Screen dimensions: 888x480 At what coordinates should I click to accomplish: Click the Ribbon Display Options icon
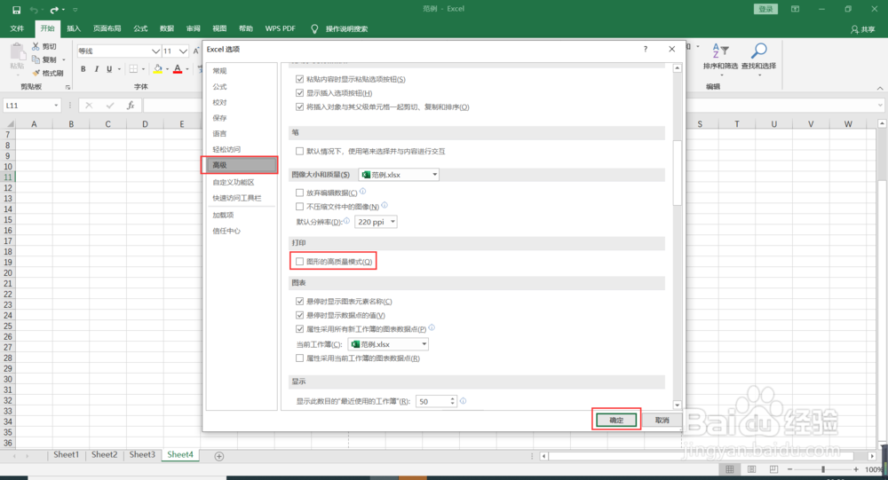click(x=795, y=9)
